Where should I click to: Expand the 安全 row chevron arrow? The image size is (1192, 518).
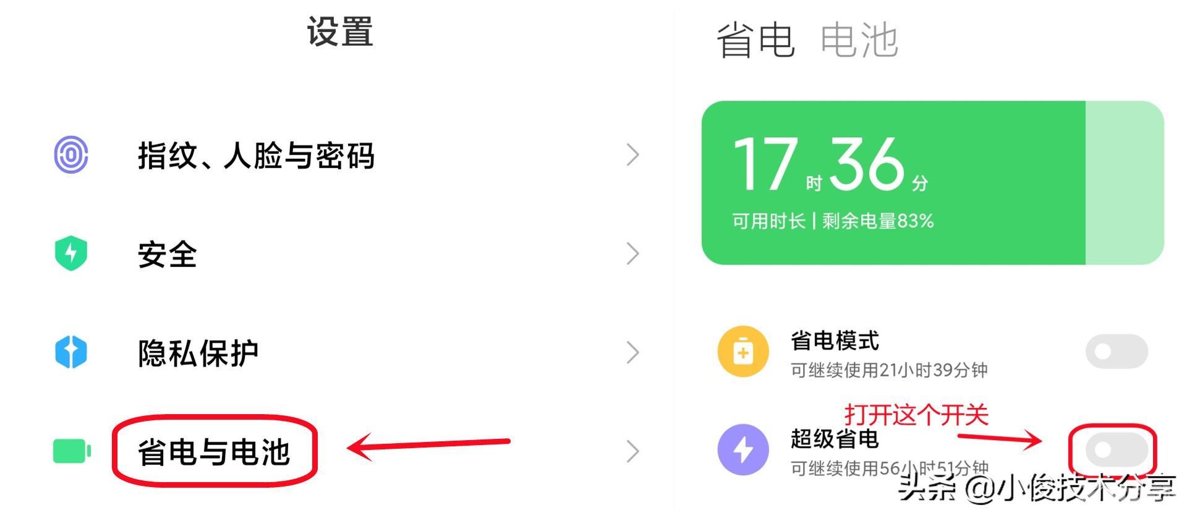coord(632,253)
